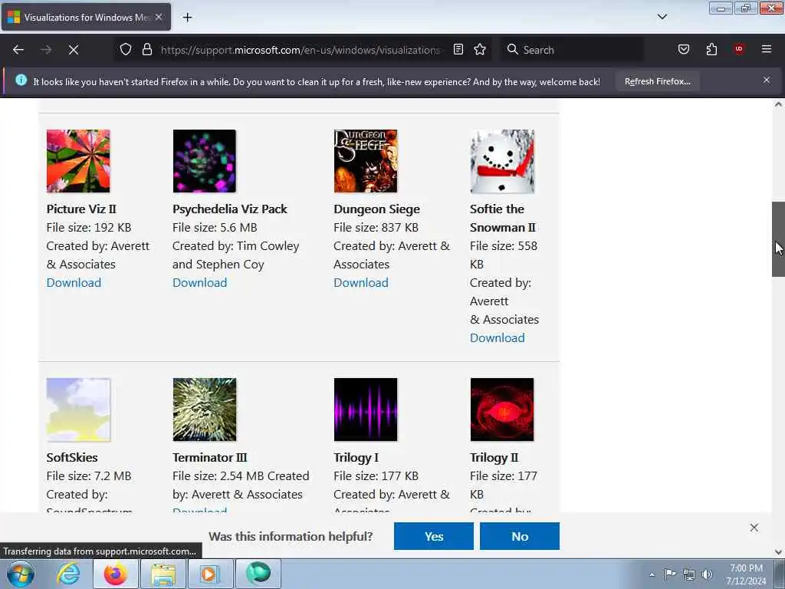Toggle reader view icon
The width and height of the screenshot is (785, 589).
coord(458,50)
